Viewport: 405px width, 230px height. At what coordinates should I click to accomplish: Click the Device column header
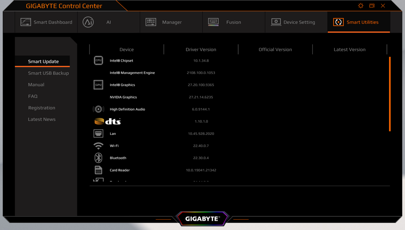click(x=126, y=49)
